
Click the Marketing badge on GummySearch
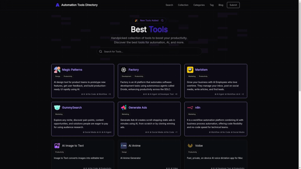click(x=59, y=114)
